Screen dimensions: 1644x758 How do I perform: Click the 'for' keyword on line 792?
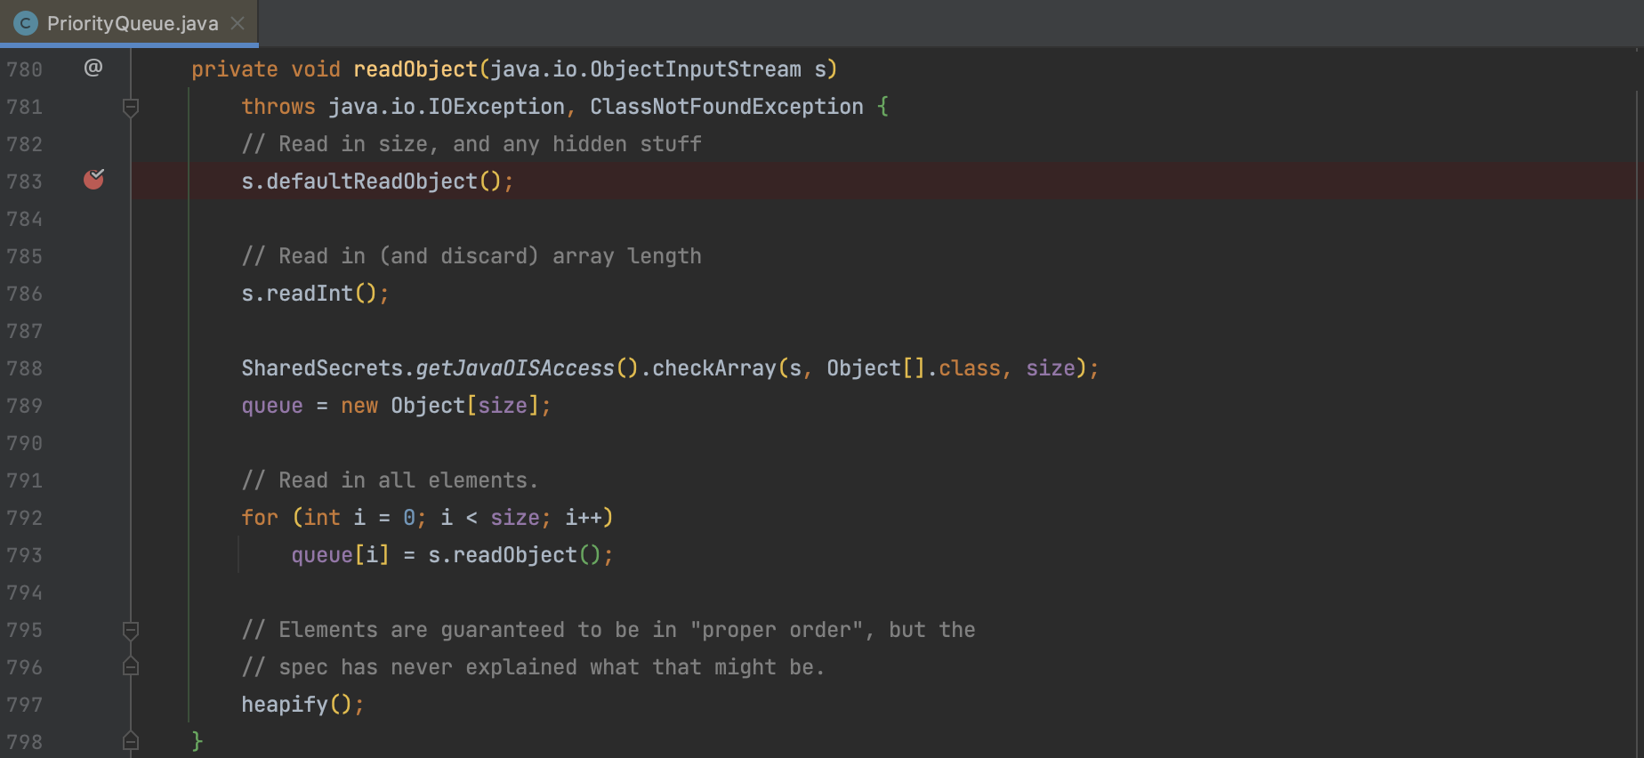pos(260,518)
